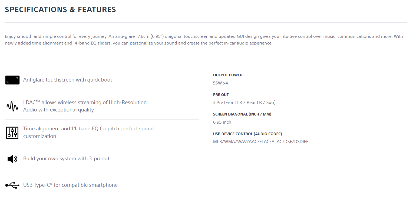Click the Build your own system text
The width and height of the screenshot is (413, 207).
pos(66,159)
